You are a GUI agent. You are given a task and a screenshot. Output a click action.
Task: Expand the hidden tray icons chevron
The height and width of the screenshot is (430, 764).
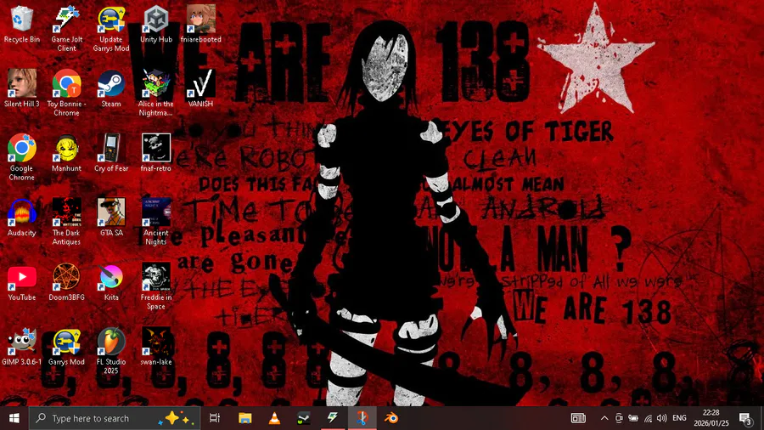(604, 418)
